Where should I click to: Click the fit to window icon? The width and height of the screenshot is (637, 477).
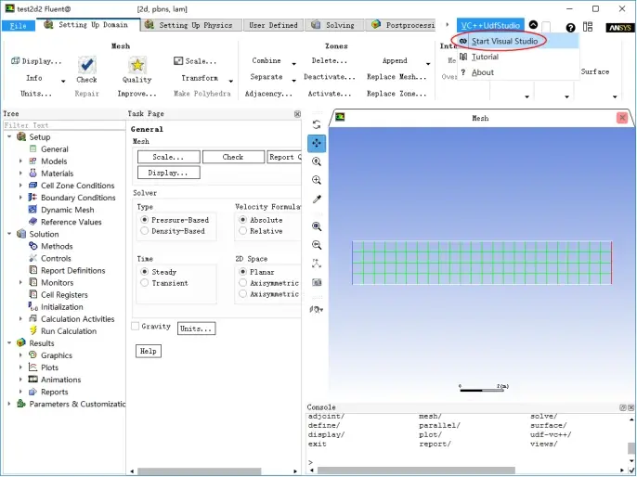pos(317,226)
